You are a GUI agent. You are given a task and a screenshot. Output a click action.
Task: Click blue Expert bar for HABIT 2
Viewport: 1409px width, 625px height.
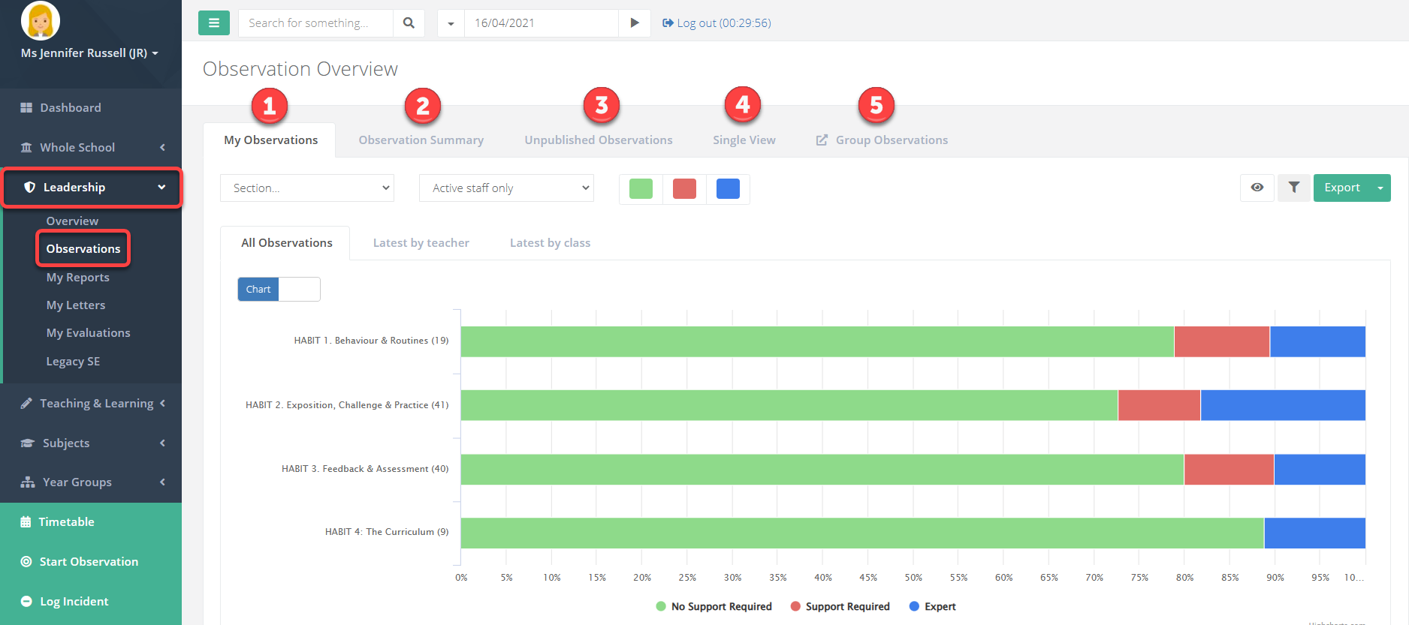pyautogui.click(x=1283, y=405)
